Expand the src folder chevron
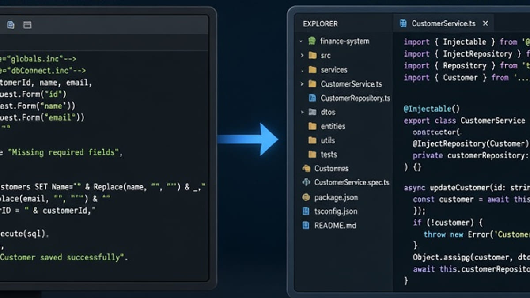Image resolution: width=530 pixels, height=298 pixels. click(x=302, y=56)
